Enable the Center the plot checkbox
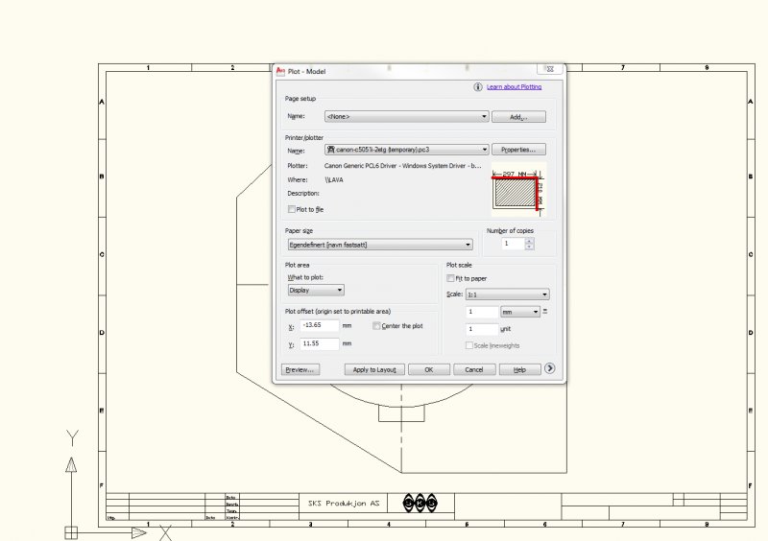Image resolution: width=768 pixels, height=541 pixels. (x=376, y=325)
